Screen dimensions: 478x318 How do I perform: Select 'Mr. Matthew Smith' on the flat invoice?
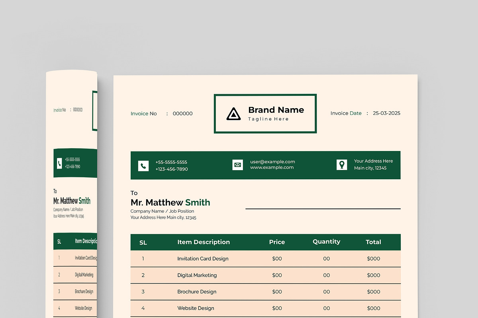point(170,202)
